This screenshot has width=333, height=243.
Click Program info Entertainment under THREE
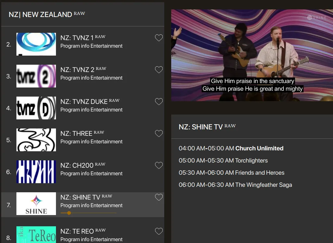coord(91,142)
